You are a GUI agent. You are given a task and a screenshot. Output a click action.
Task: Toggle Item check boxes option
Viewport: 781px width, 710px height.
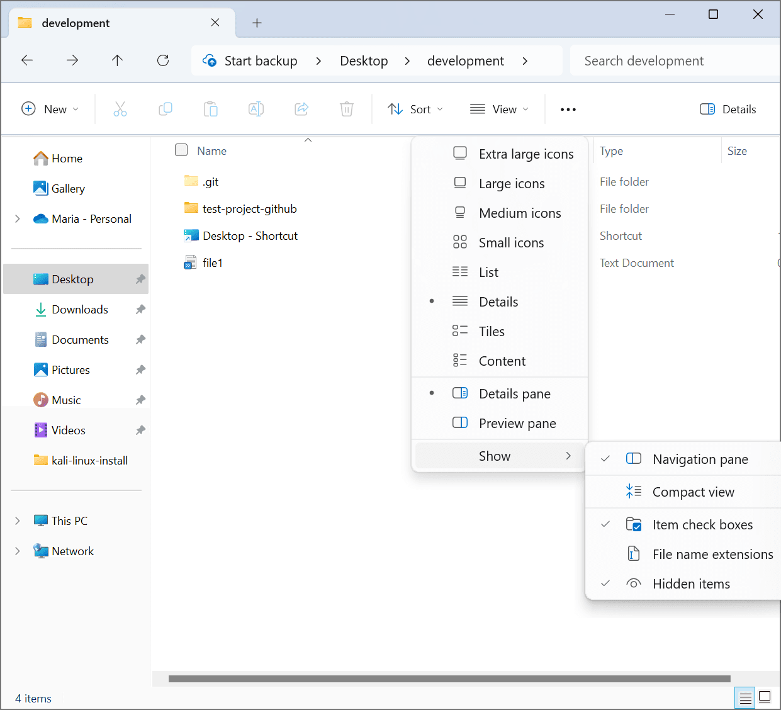[683, 524]
